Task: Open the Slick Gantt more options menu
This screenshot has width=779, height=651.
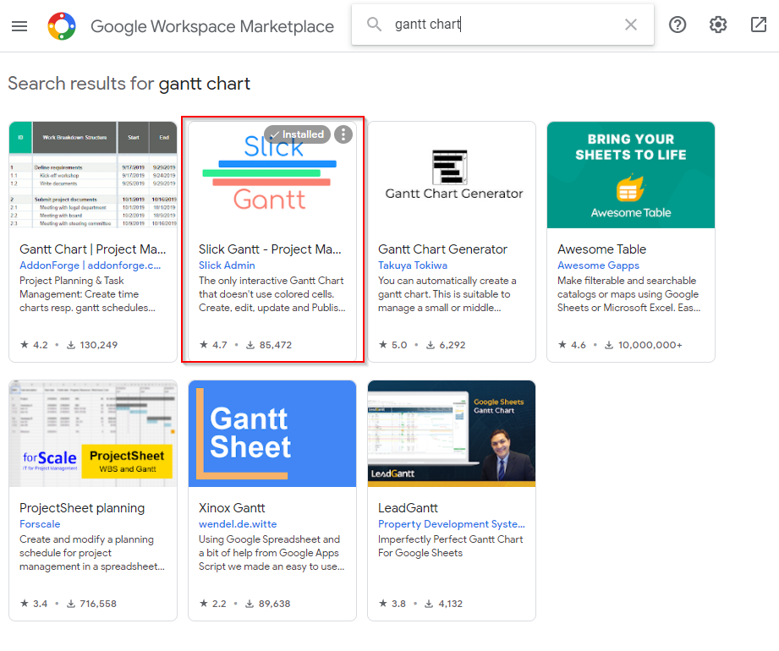Action: tap(343, 134)
